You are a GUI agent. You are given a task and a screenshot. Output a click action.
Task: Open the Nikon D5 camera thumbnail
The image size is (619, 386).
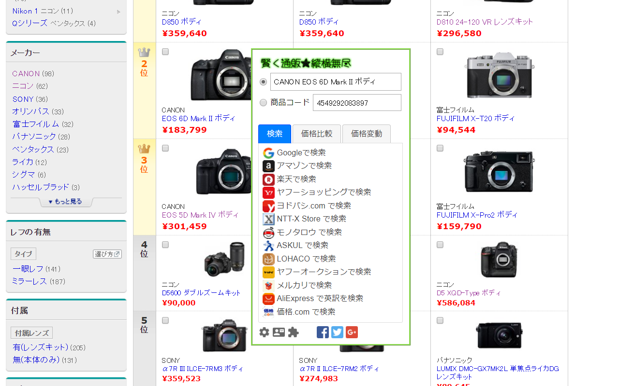coord(499,260)
